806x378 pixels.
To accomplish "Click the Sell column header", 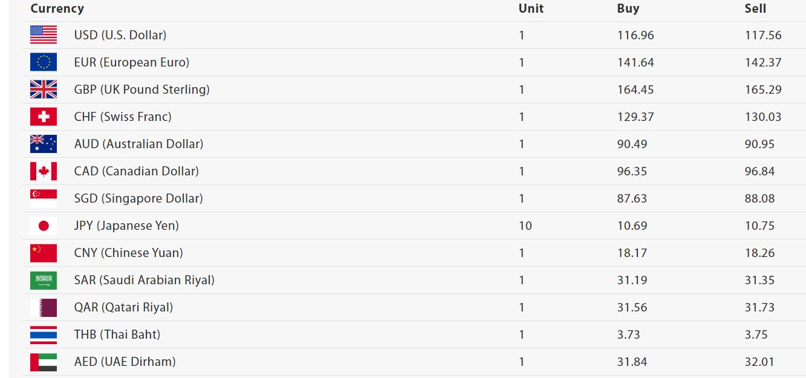I will tap(755, 8).
